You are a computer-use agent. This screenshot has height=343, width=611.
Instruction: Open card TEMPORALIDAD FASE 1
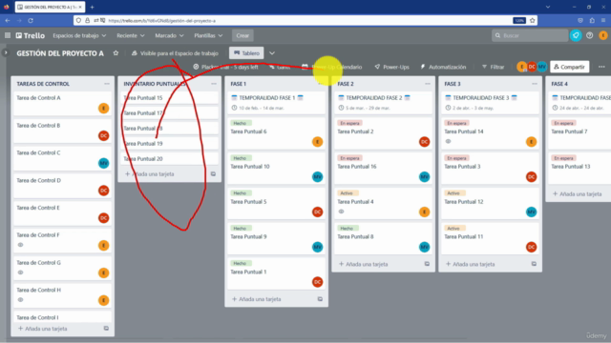tap(276, 103)
